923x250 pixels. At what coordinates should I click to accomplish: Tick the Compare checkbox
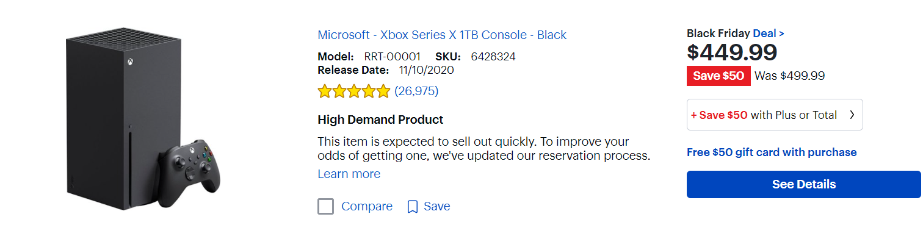pos(326,207)
